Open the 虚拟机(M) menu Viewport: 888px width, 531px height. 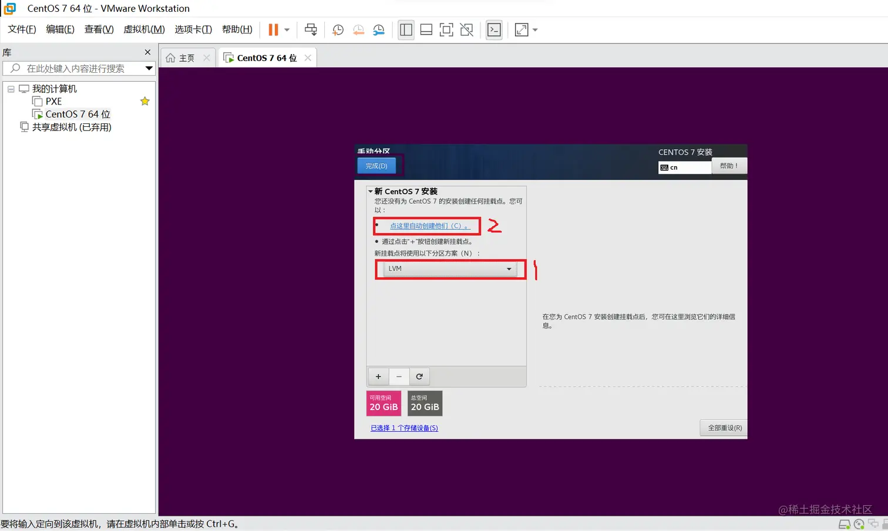point(144,29)
